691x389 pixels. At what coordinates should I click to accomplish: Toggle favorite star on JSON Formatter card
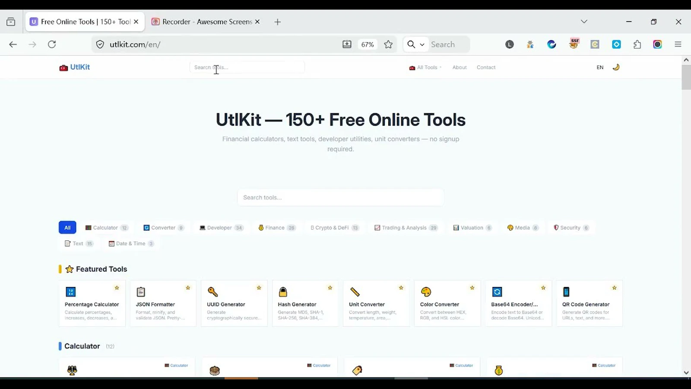tap(188, 288)
